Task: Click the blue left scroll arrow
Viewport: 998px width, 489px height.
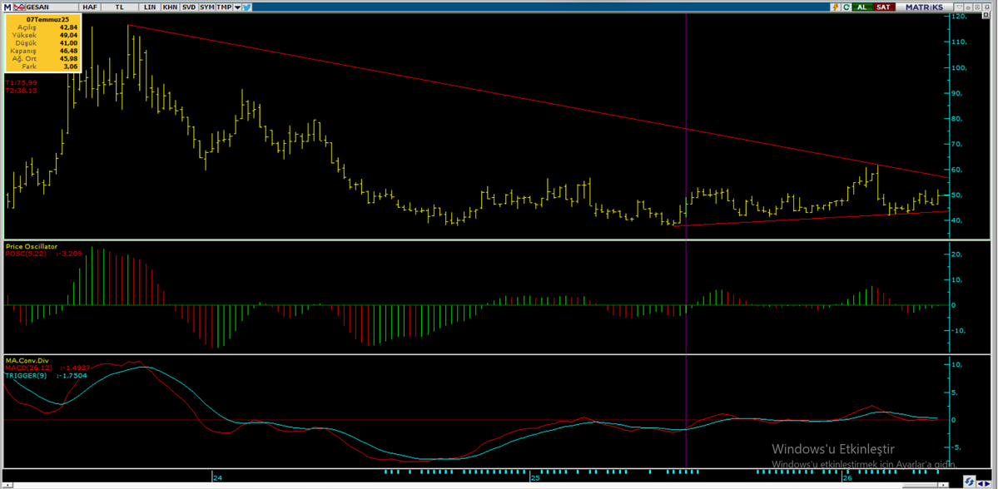Action: point(981,483)
